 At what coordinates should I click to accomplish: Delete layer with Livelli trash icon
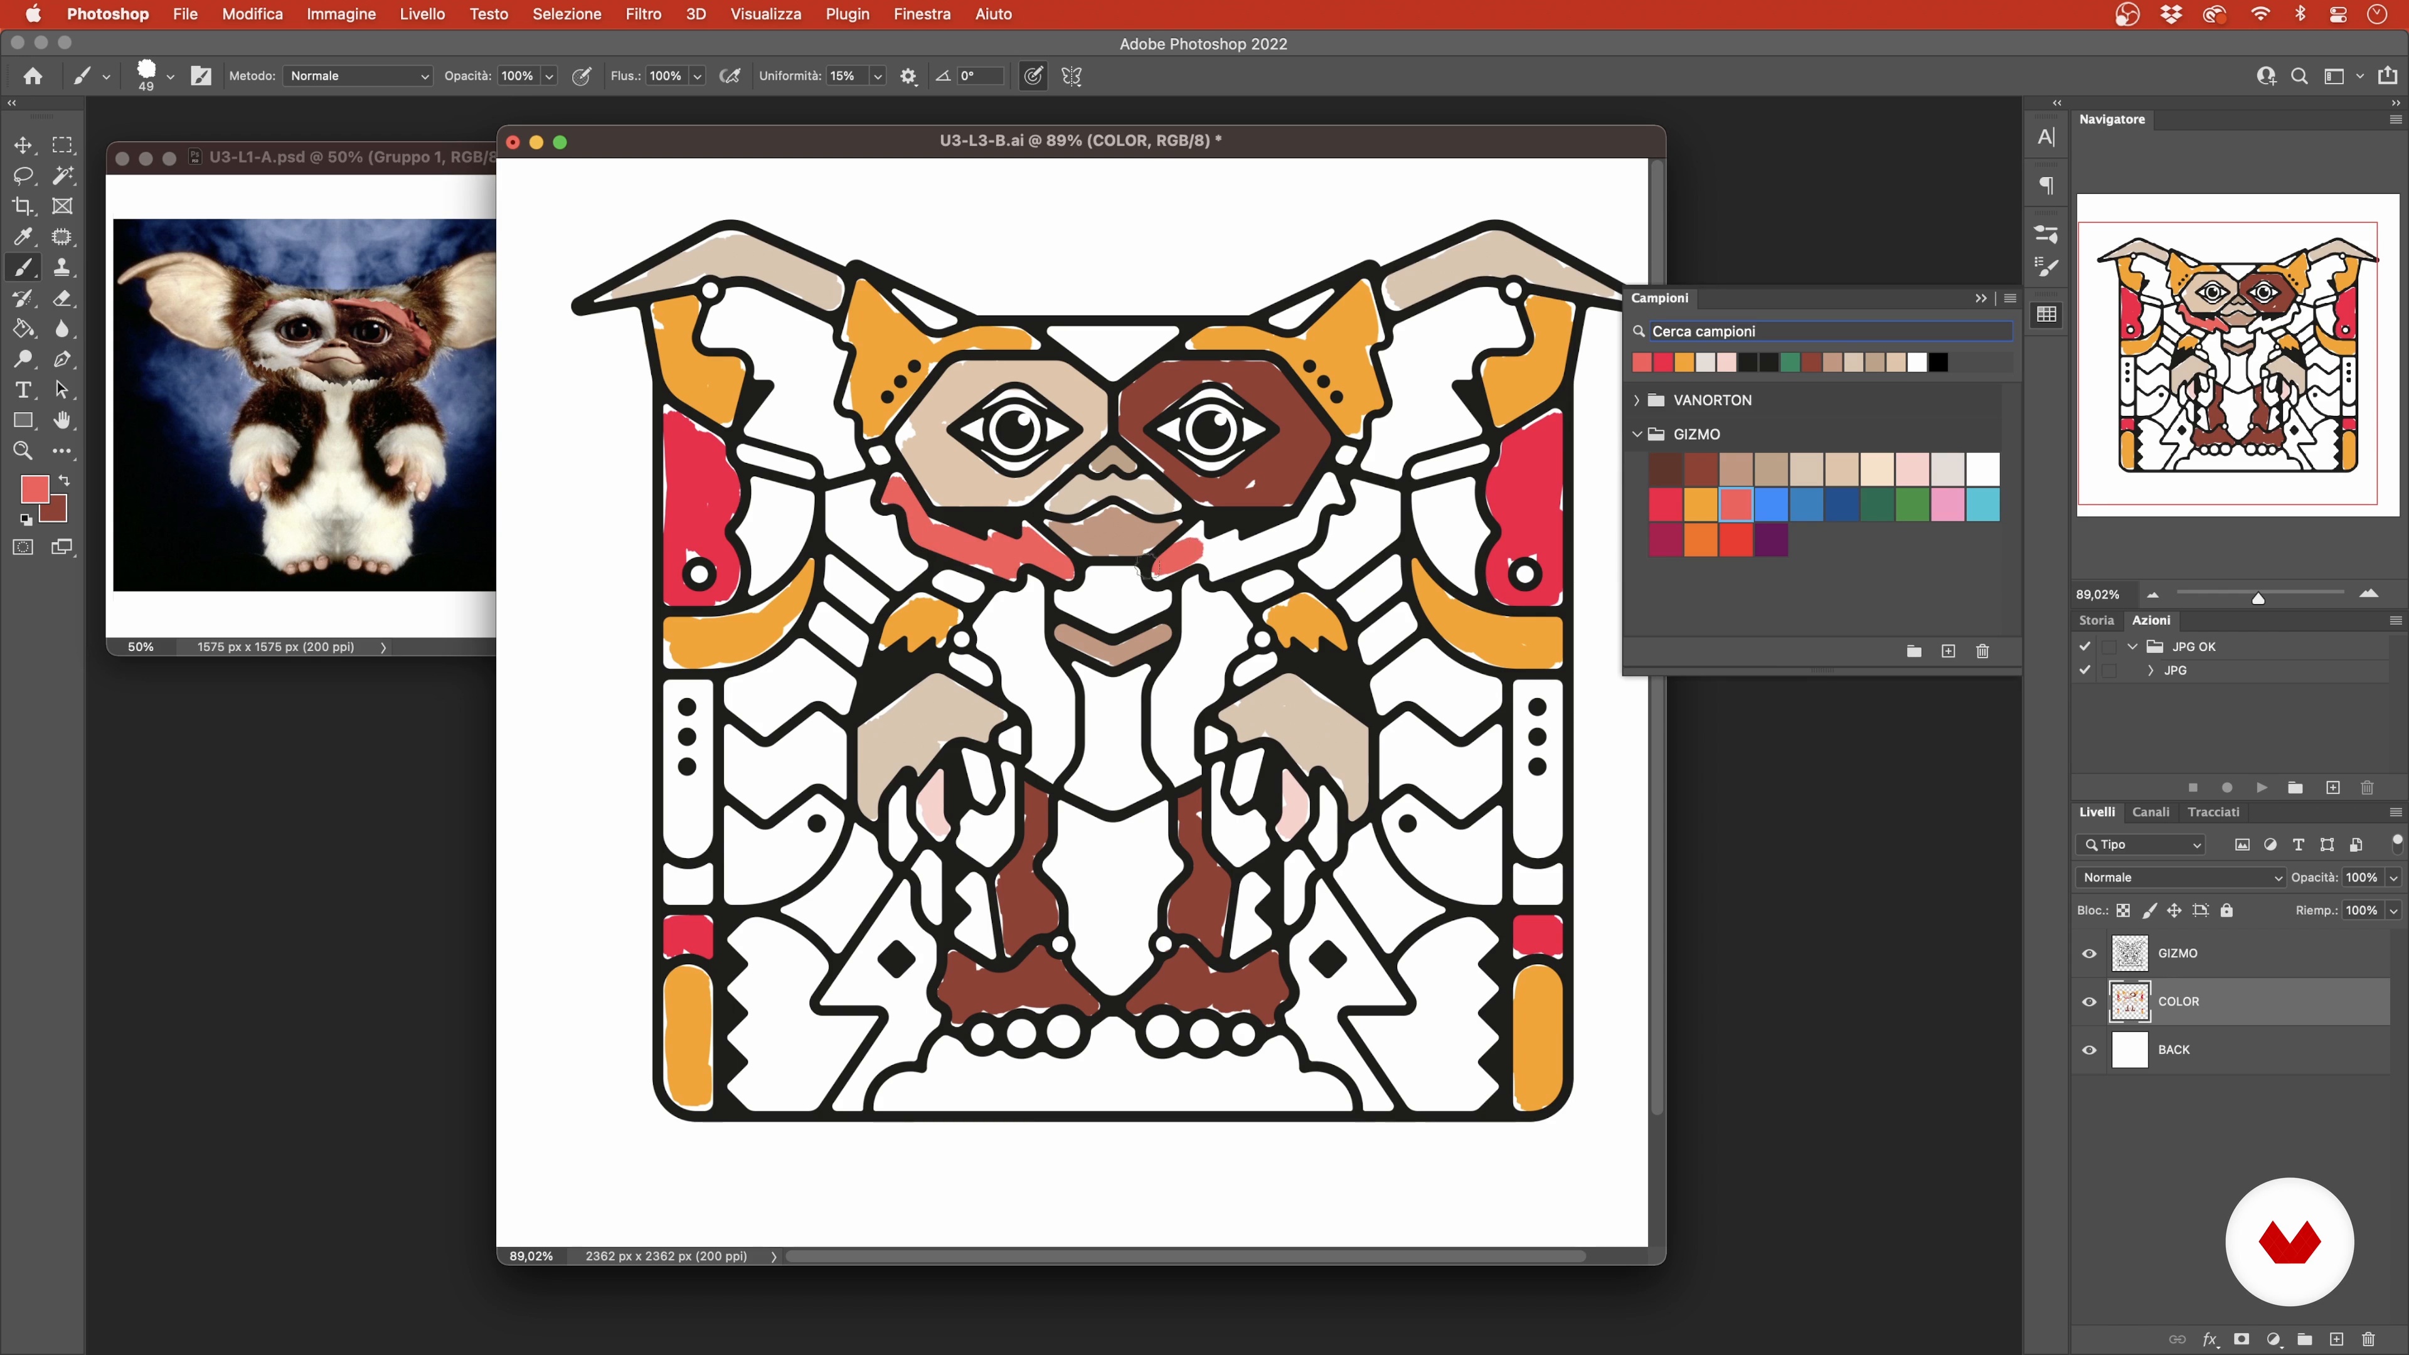(2368, 1339)
